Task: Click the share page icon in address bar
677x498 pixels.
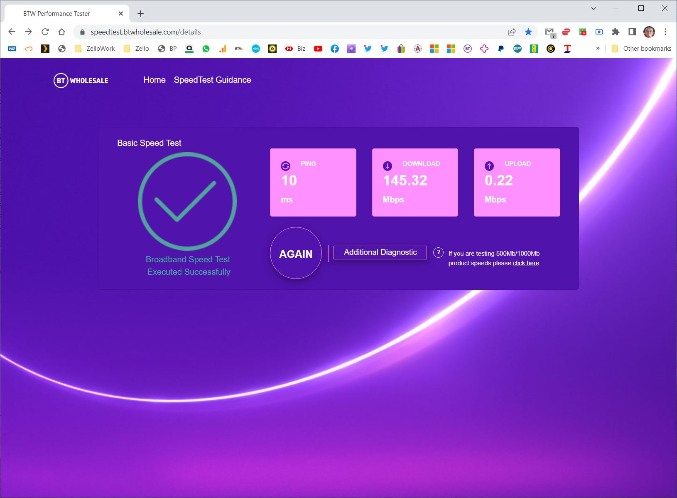Action: 512,32
